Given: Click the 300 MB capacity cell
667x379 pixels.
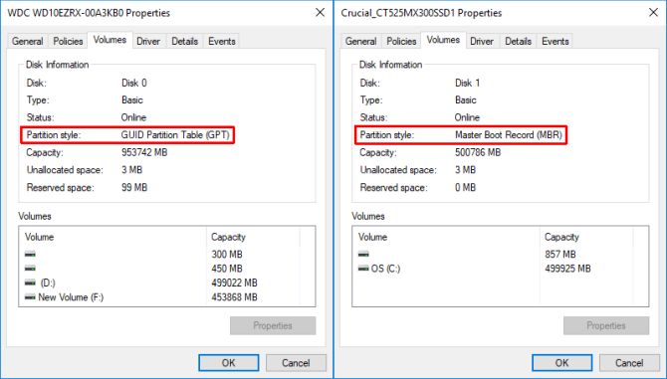Looking at the screenshot, I should pos(227,255).
